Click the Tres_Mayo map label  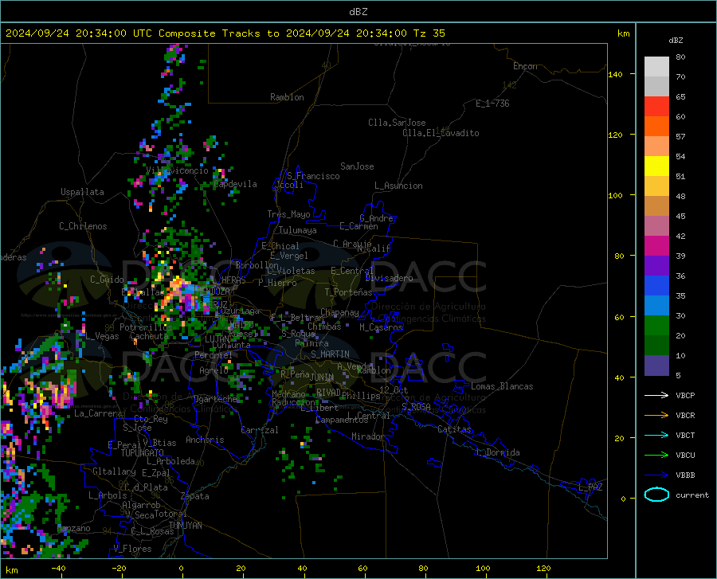[x=288, y=214]
